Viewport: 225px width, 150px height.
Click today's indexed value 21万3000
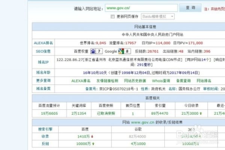[x=190, y=113]
